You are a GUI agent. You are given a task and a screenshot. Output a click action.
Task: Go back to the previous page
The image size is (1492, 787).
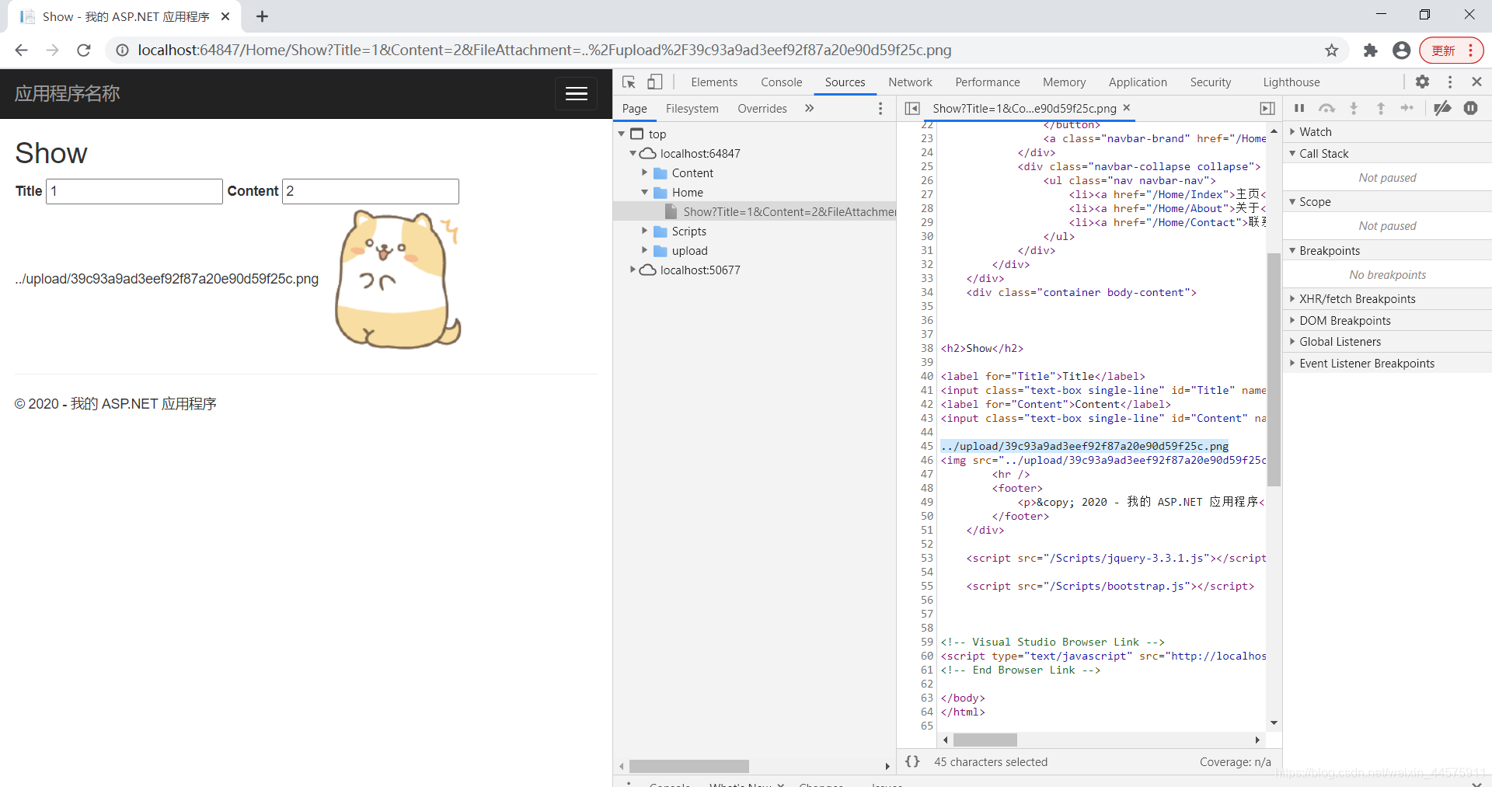22,50
